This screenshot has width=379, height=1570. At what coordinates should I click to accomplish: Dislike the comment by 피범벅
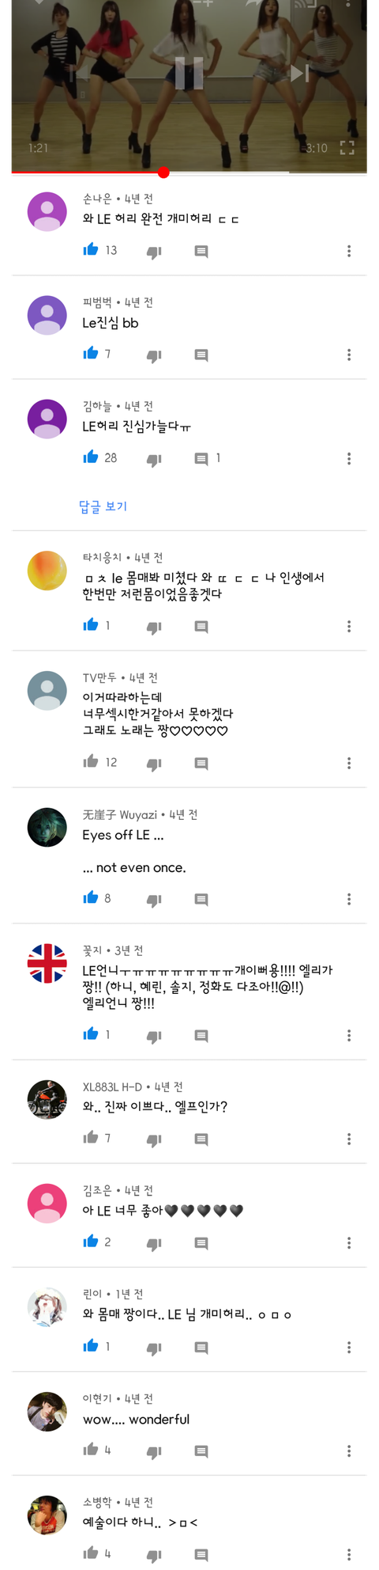click(154, 355)
